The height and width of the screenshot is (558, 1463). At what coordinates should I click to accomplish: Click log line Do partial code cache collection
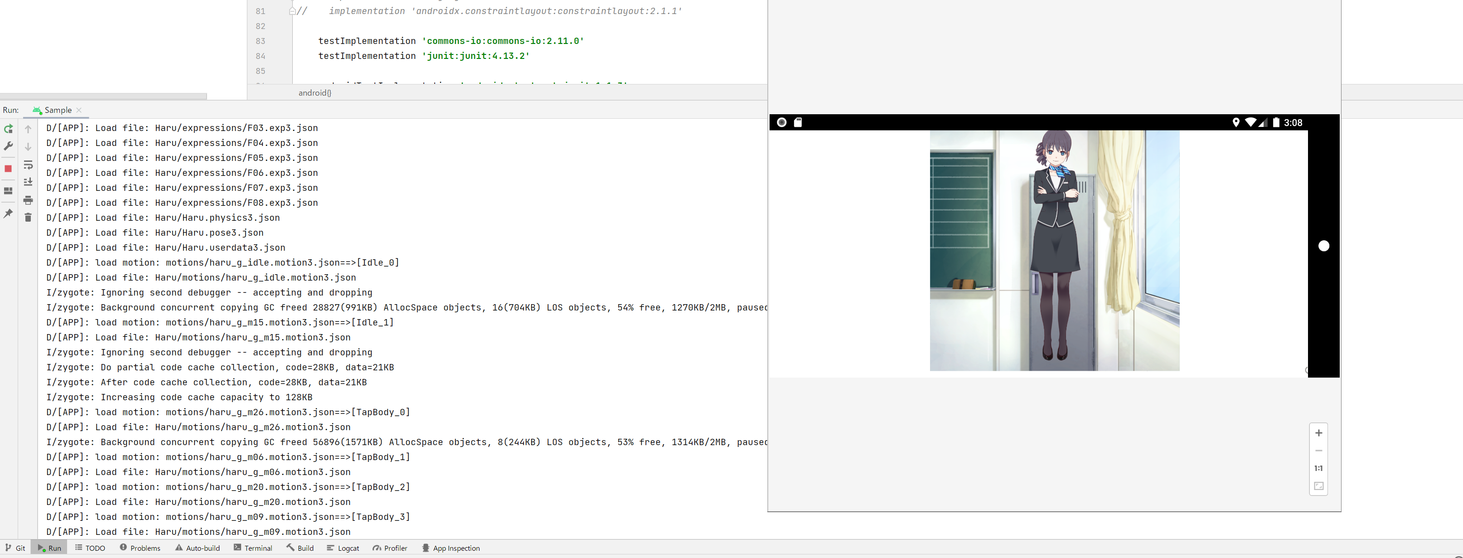(220, 367)
